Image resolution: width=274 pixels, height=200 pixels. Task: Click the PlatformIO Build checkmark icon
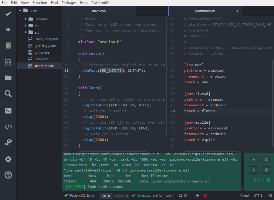point(8,14)
